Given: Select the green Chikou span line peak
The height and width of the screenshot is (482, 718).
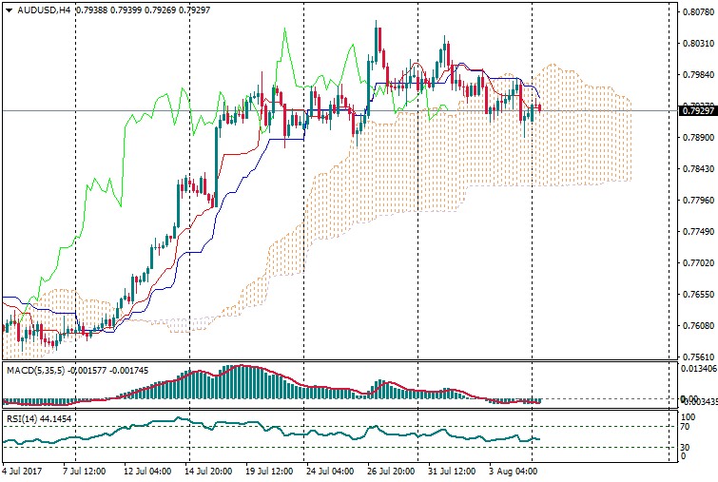Looking at the screenshot, I should pyautogui.click(x=284, y=31).
